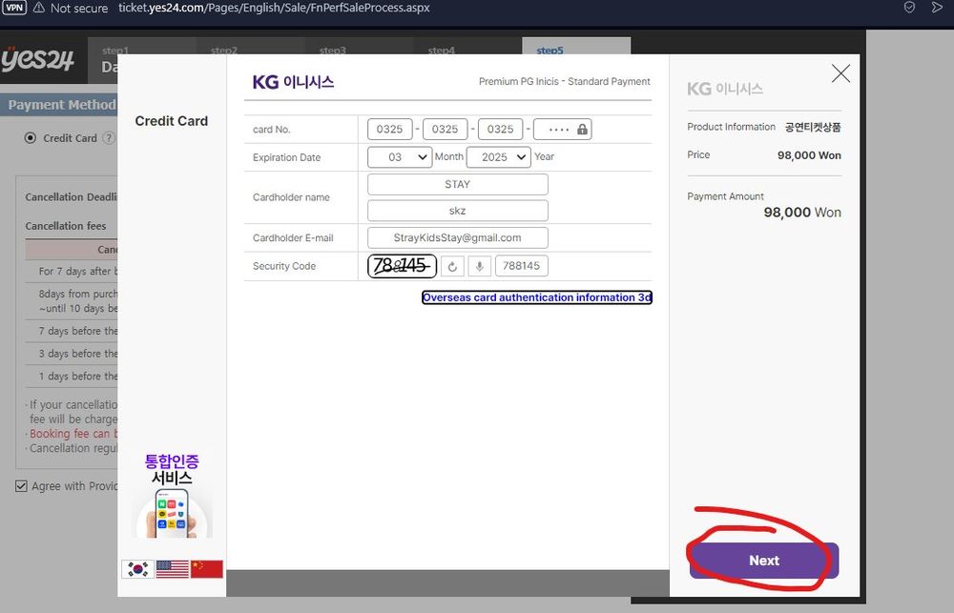
Task: Toggle the Agree with Provision checkbox
Action: [21, 486]
